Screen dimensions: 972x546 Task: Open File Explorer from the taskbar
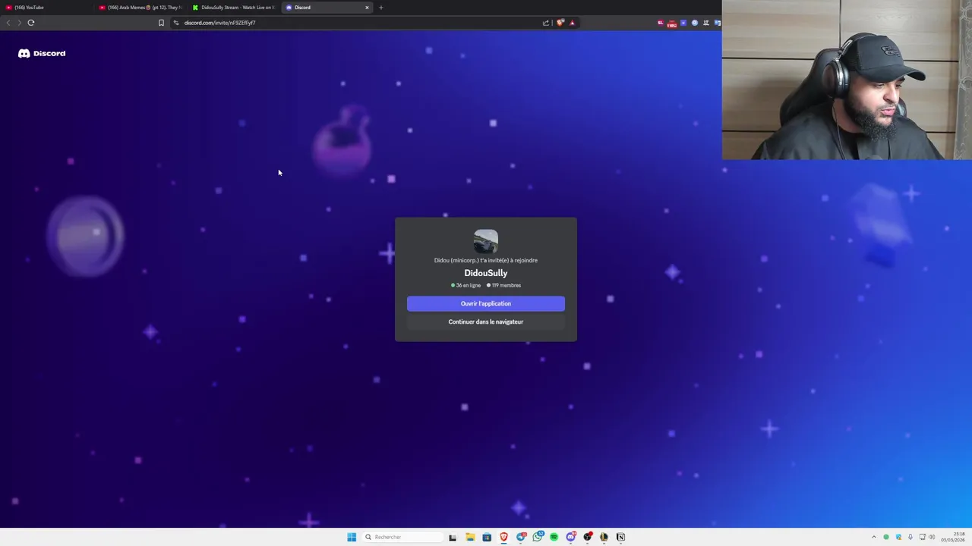470,537
